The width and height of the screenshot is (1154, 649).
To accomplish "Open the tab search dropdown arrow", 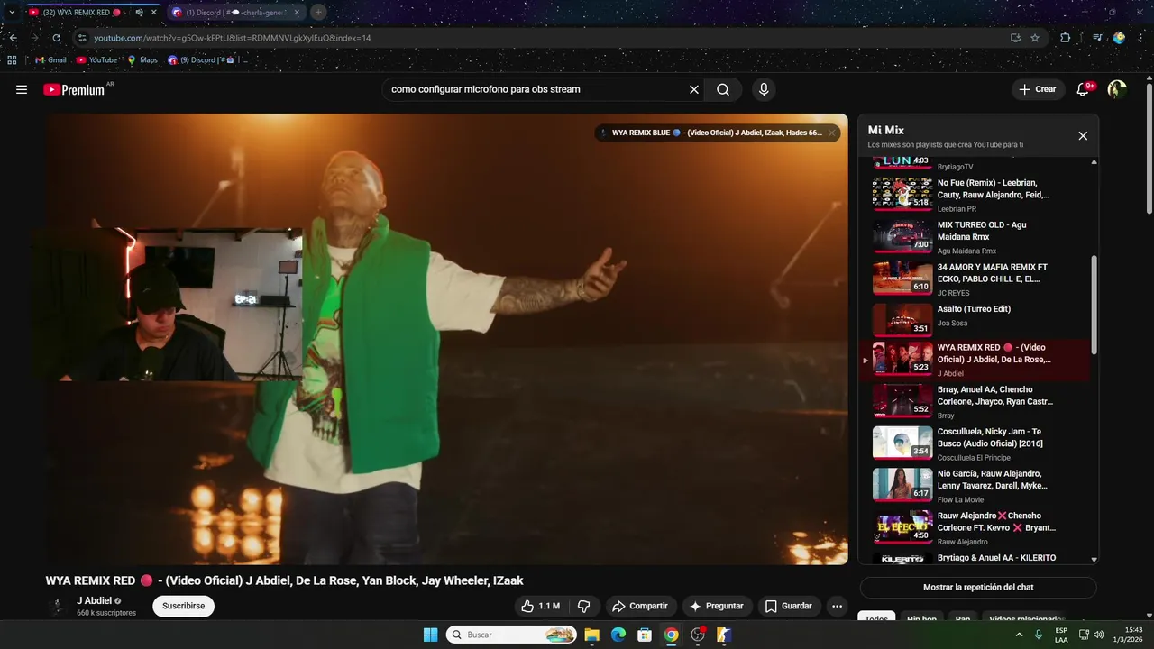I will pos(12,13).
